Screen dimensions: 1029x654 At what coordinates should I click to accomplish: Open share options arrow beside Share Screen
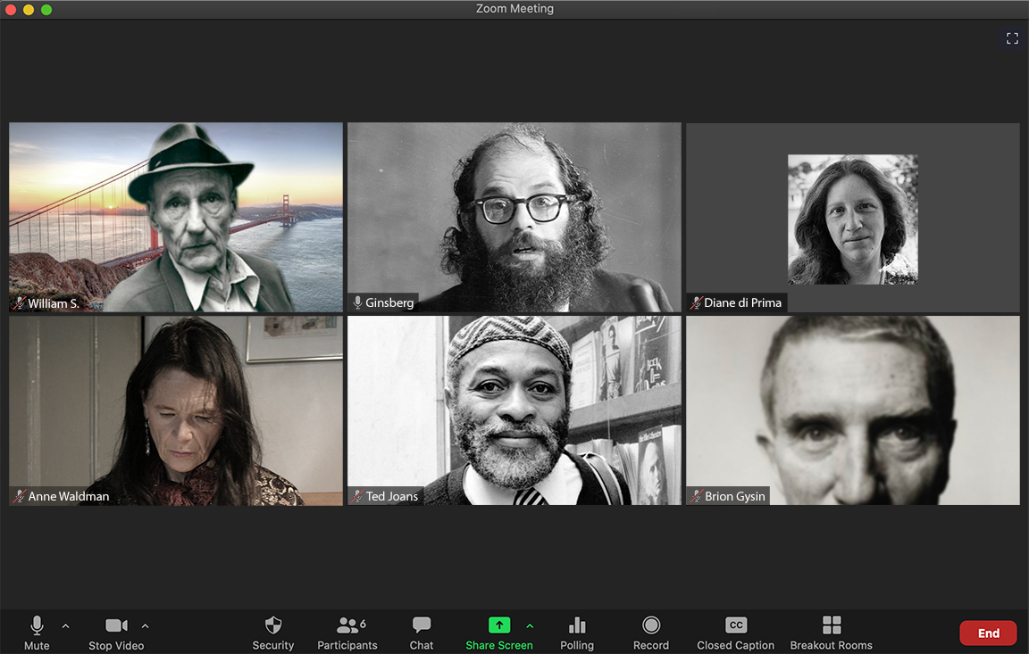530,625
